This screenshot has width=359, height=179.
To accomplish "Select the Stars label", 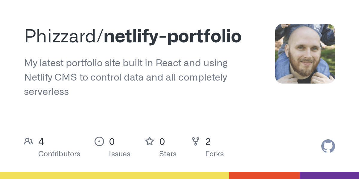I will (x=168, y=154).
